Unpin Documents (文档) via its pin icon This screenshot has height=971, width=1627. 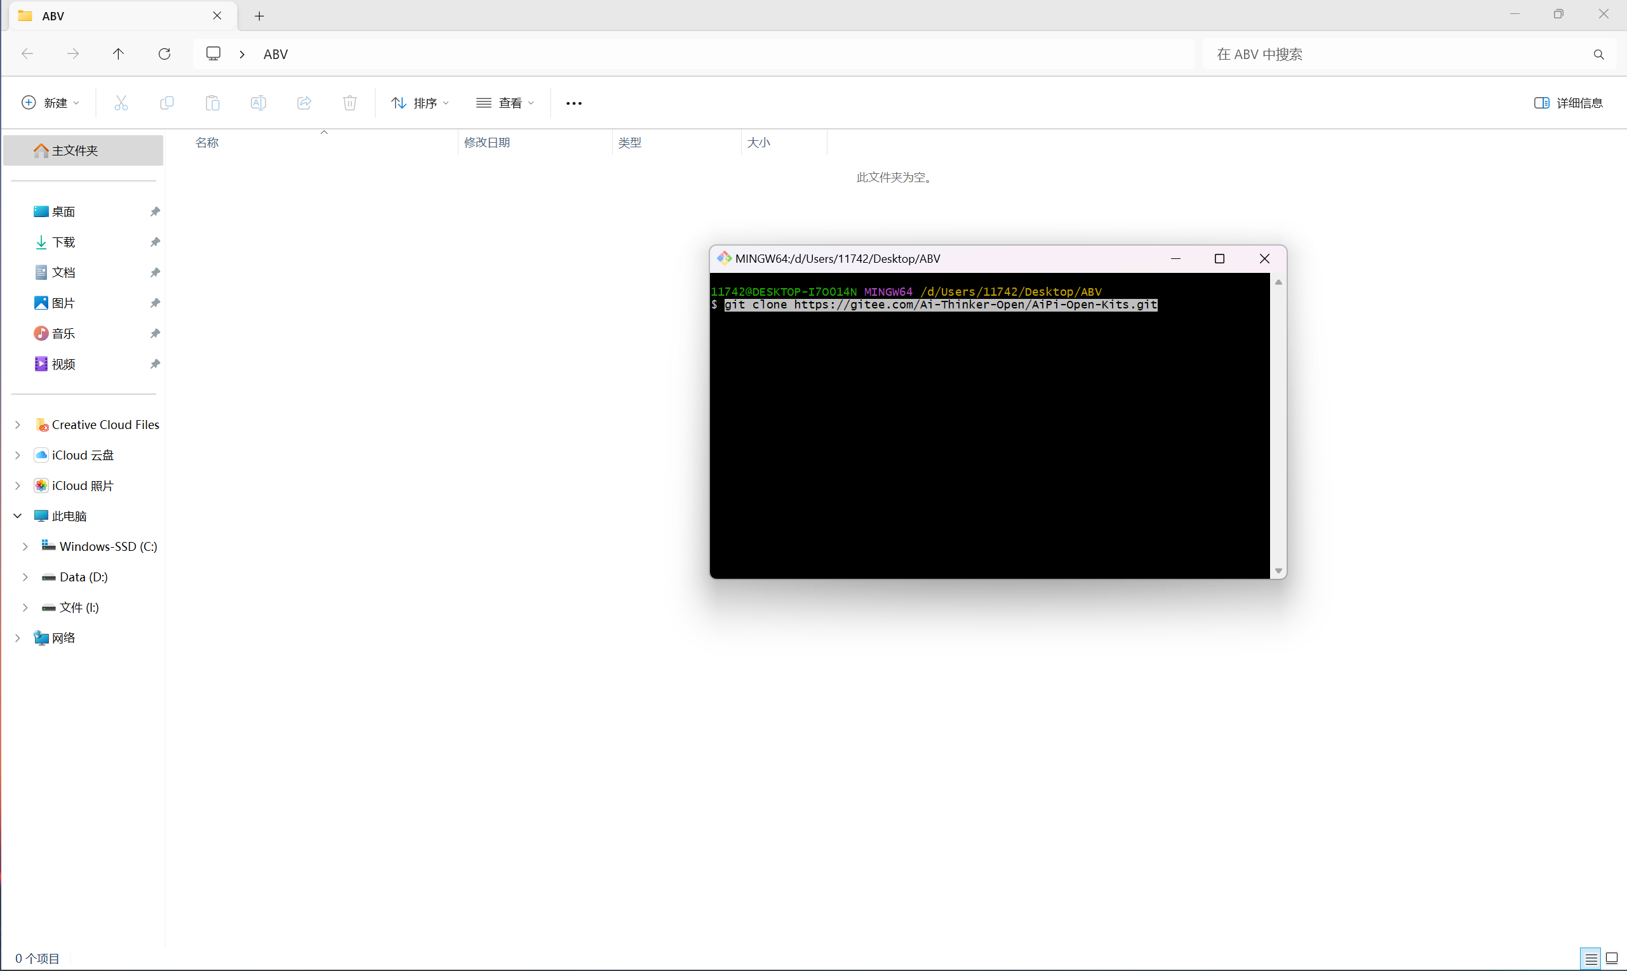tap(155, 272)
